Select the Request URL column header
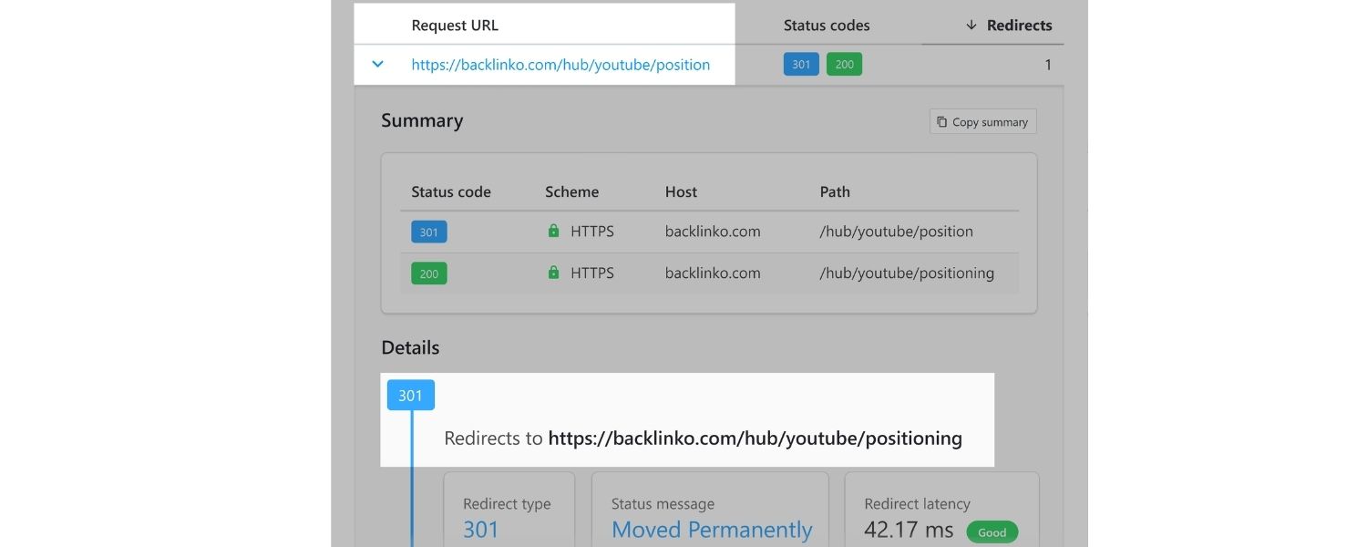Screen dimensions: 1367x547 click(x=455, y=25)
